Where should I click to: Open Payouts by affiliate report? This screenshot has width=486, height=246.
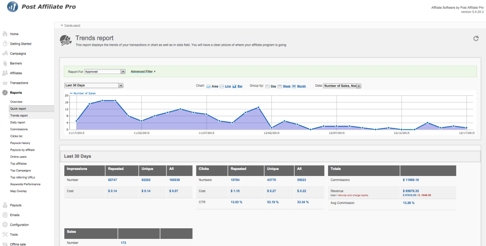[22, 150]
